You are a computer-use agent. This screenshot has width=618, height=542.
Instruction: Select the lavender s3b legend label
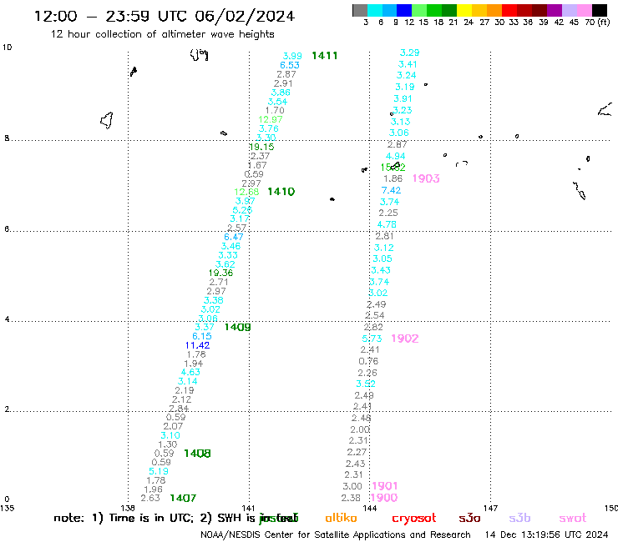coord(519,518)
